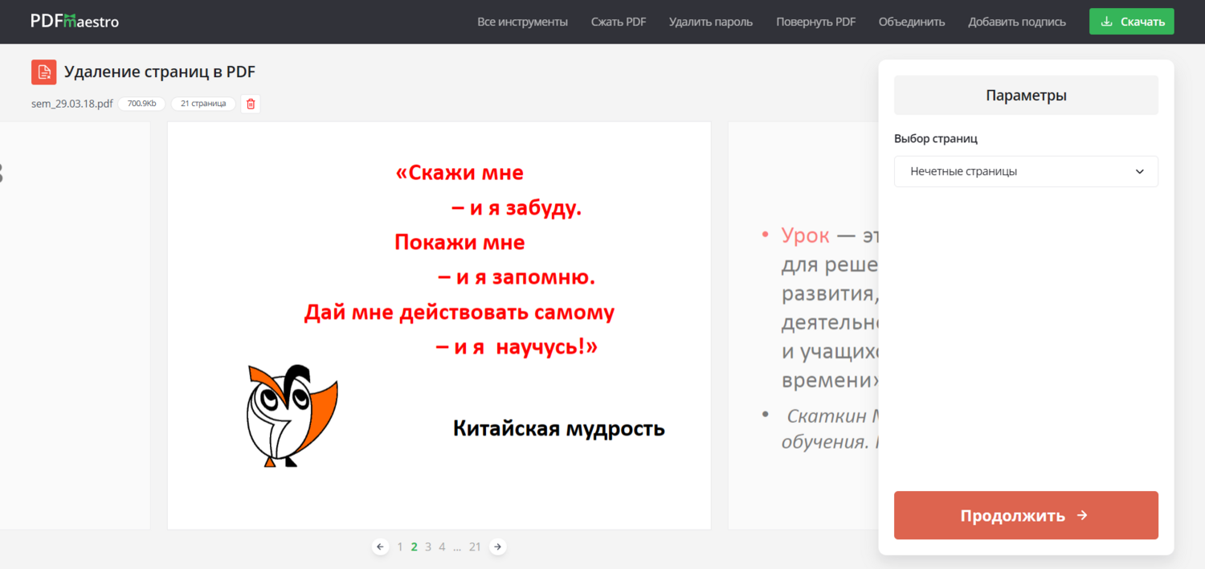Select Удалить пароль in the top navigation

pyautogui.click(x=711, y=22)
